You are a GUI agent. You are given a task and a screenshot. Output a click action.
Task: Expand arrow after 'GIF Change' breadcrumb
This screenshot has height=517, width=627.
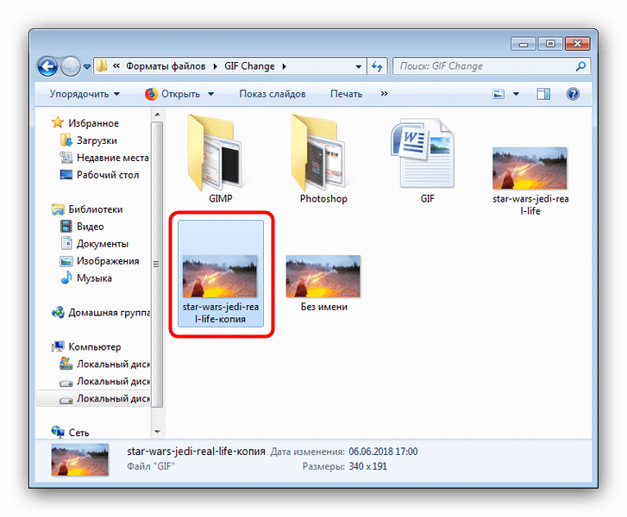pyautogui.click(x=284, y=66)
